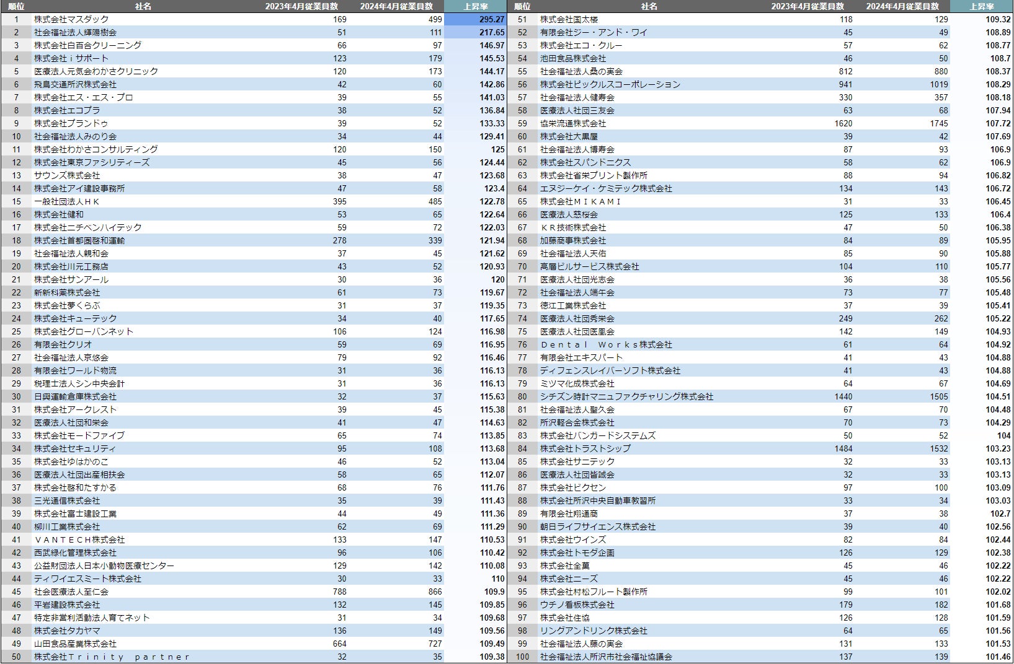
Task: Click the company ティワイエスミート株式会社
Action: coord(87,579)
